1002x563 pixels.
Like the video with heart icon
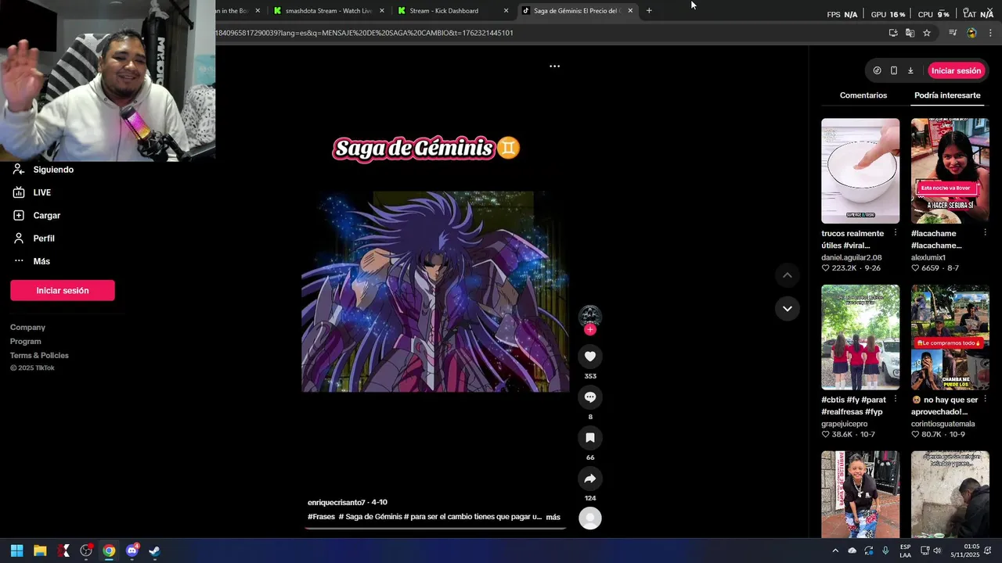pos(590,357)
